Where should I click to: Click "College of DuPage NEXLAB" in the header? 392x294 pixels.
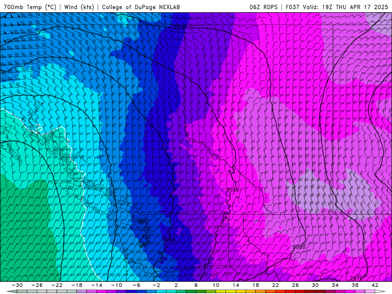click(x=141, y=7)
